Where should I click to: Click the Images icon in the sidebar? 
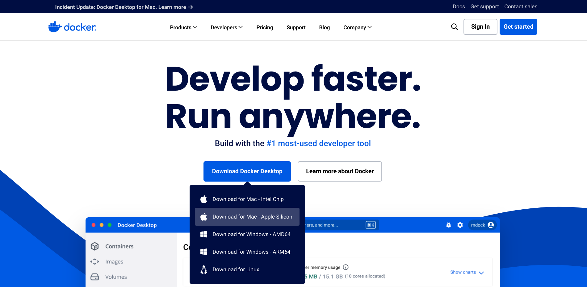coord(95,262)
